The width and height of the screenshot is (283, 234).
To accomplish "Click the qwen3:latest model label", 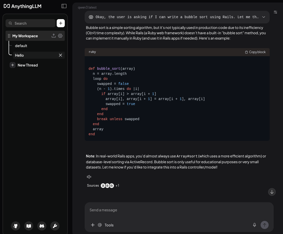I will pyautogui.click(x=87, y=7).
